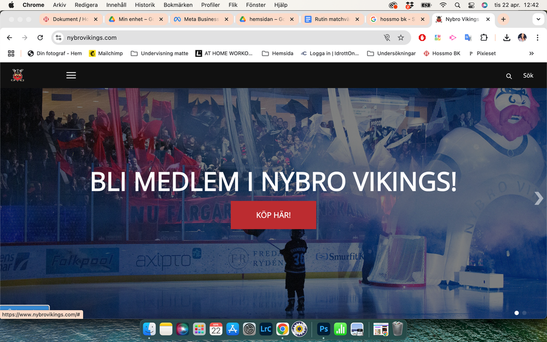Open Finder in the Dock
Image resolution: width=547 pixels, height=342 pixels.
(149, 329)
